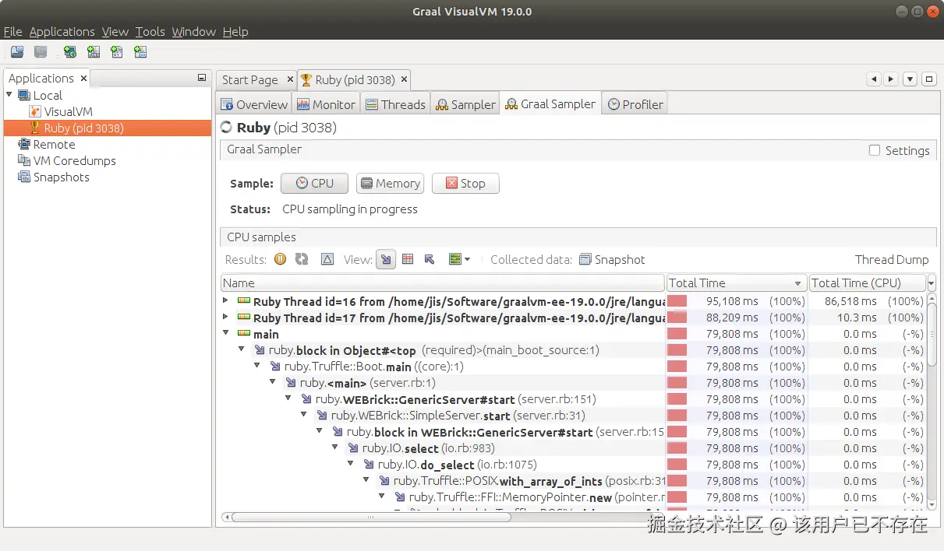Switch to the hot spots table view
The width and height of the screenshot is (944, 551).
click(x=407, y=259)
